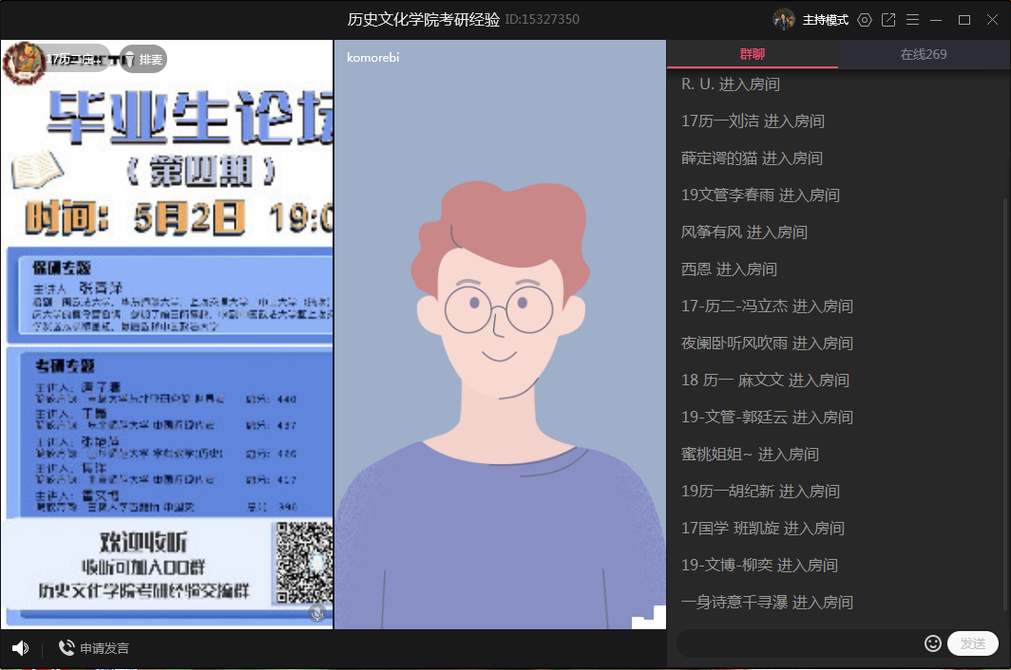Open settings via the hexagon icon

point(864,19)
